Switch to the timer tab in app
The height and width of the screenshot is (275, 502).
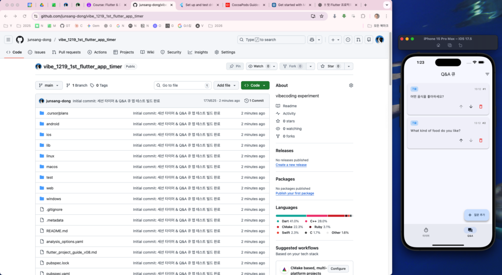[426, 232]
